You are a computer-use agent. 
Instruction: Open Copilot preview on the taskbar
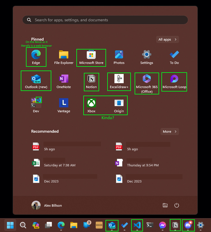36,225
